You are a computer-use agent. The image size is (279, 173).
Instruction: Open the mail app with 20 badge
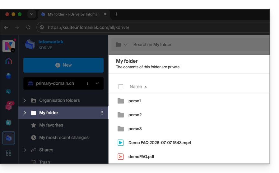click(x=9, y=106)
